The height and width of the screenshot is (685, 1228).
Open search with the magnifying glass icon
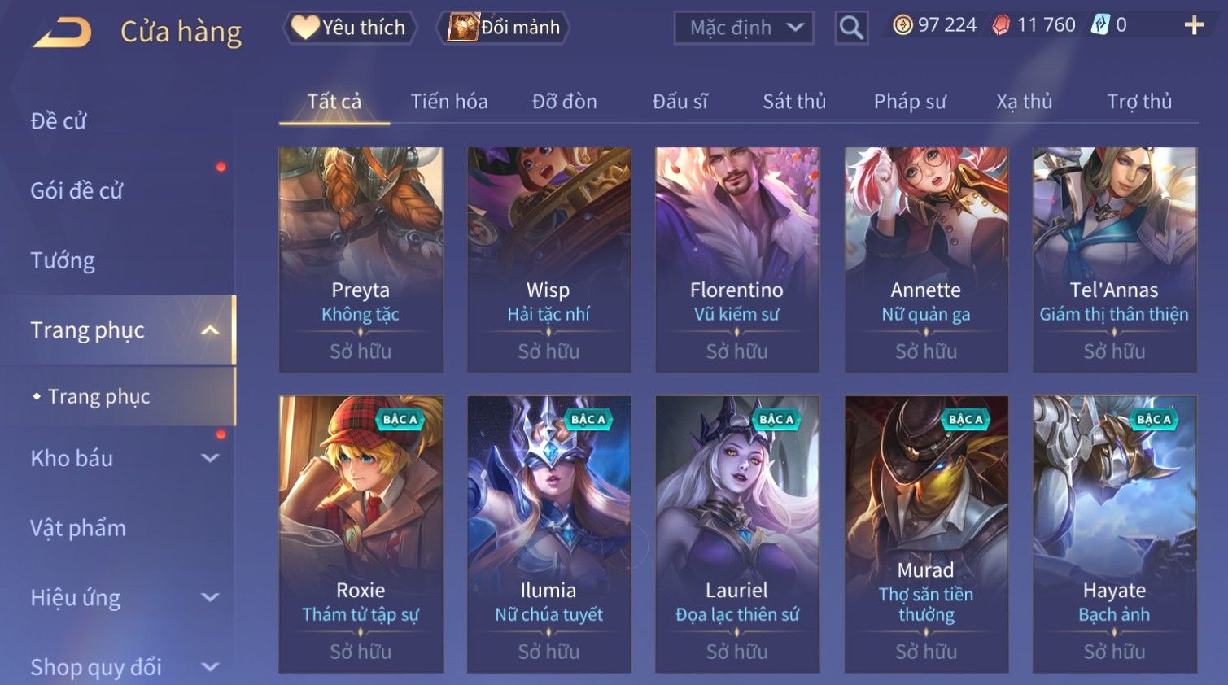coord(851,28)
